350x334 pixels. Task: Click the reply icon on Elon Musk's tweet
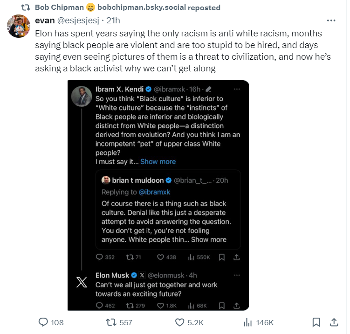click(x=99, y=306)
